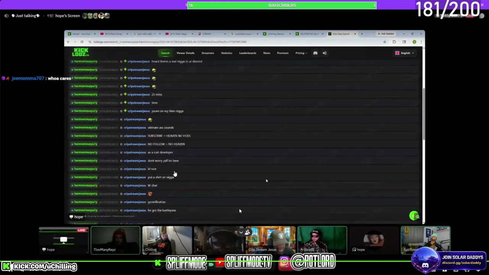489x275 pixels.
Task: Bookmark this page with star icon
Action: [384, 42]
